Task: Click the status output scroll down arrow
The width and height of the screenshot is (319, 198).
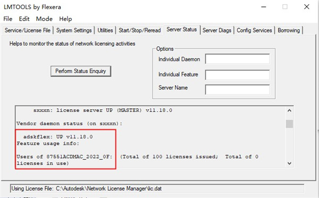Action: 289,163
